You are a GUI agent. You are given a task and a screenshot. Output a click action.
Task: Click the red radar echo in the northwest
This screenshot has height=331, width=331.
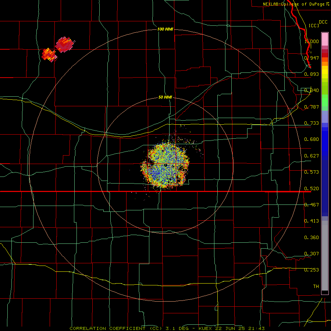[64, 45]
